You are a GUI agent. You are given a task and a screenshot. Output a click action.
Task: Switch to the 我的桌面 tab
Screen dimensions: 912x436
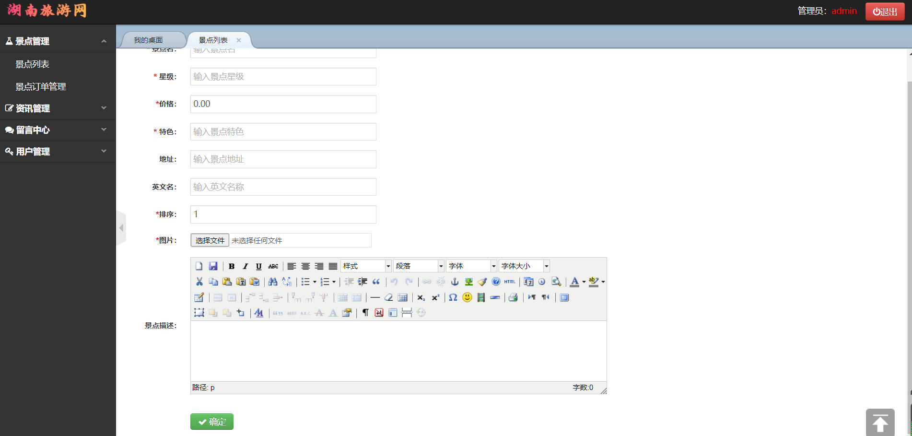[149, 40]
